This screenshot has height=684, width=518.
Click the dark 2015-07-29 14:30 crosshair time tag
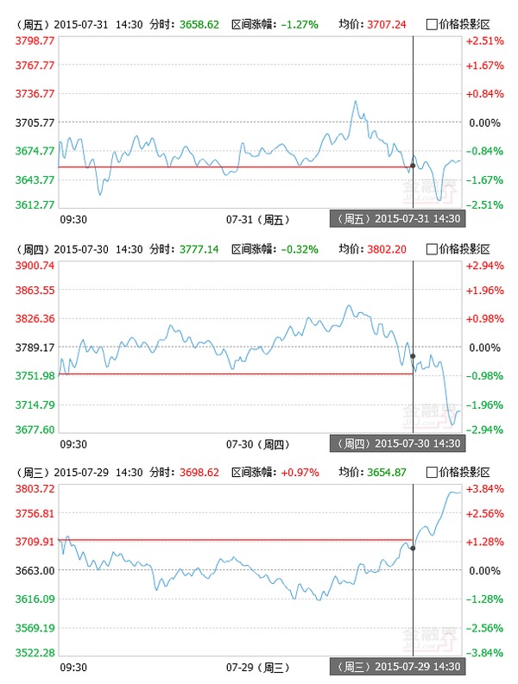(398, 667)
